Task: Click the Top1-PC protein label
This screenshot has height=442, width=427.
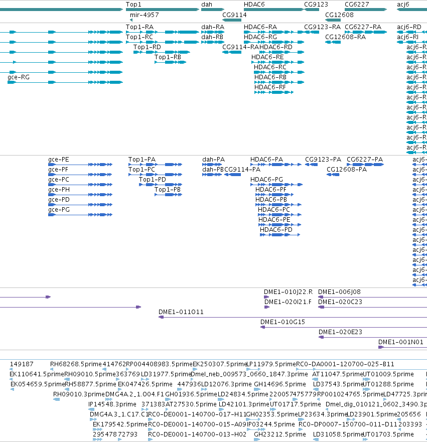Action: [141, 170]
